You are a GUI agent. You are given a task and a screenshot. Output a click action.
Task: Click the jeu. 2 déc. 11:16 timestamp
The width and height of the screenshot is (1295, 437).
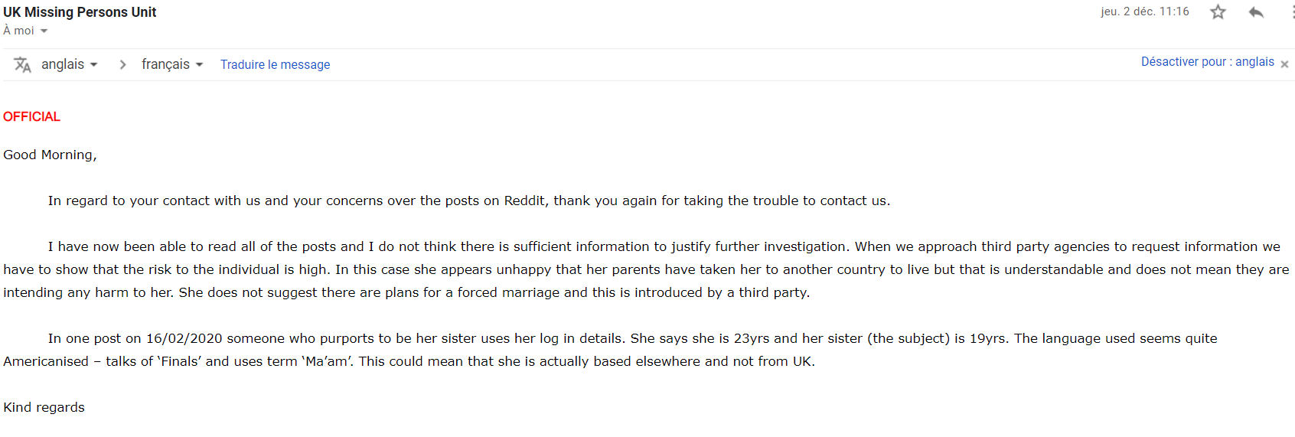coord(1145,11)
